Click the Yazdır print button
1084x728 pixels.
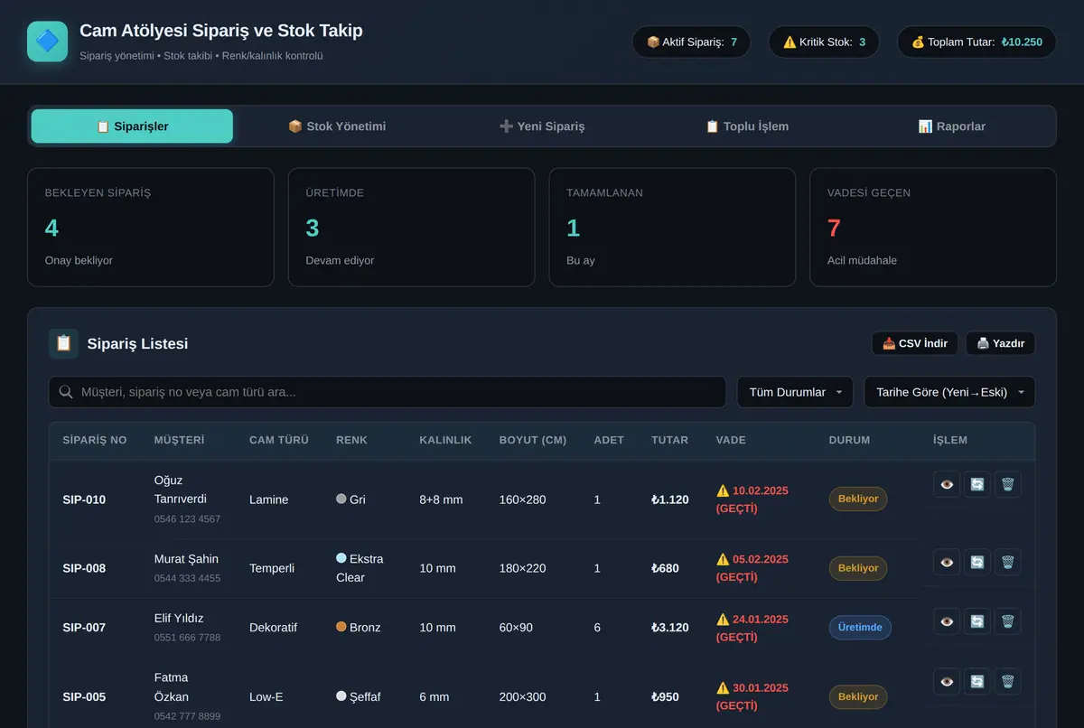point(1001,343)
